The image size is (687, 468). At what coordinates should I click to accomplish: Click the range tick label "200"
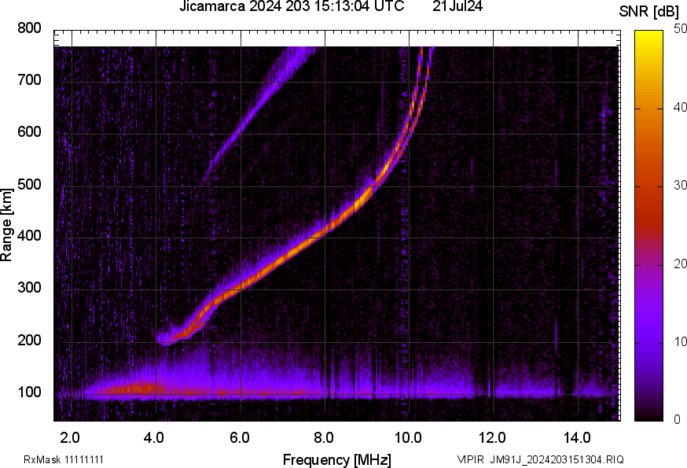coord(29,340)
